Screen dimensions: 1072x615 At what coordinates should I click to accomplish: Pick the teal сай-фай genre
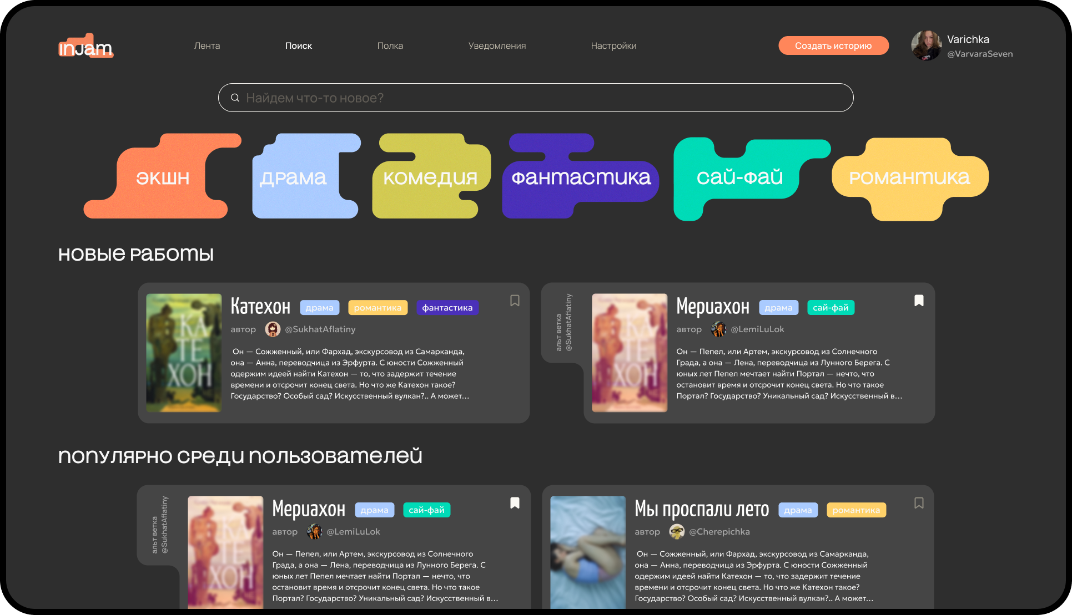pyautogui.click(x=739, y=178)
